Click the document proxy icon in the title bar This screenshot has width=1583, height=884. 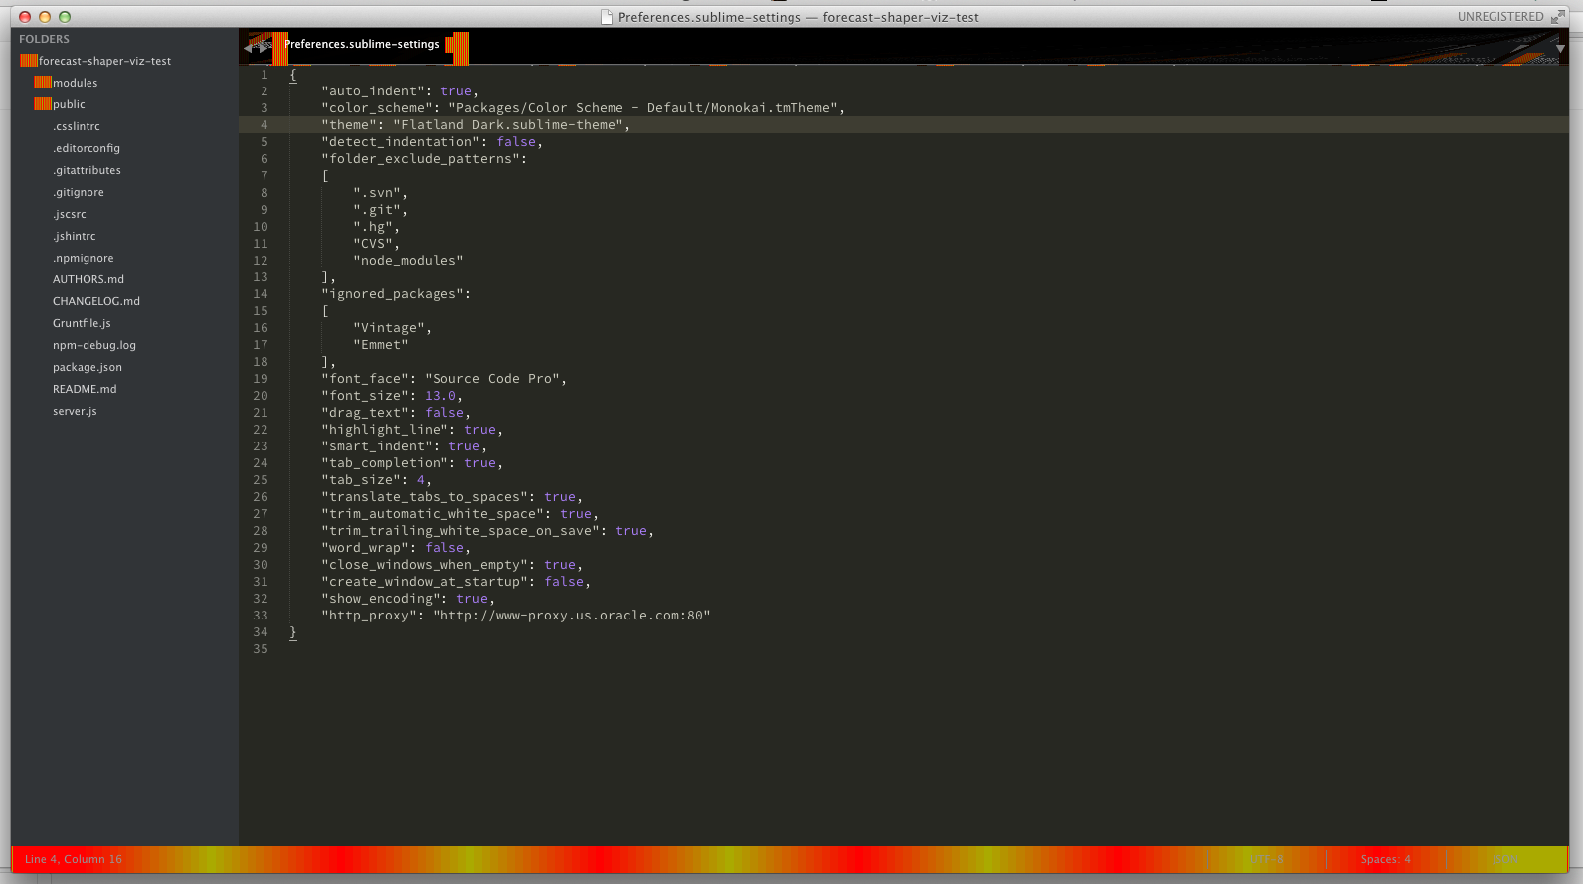coord(607,17)
